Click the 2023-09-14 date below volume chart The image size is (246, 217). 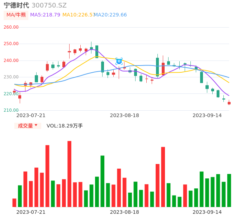tap(207, 212)
